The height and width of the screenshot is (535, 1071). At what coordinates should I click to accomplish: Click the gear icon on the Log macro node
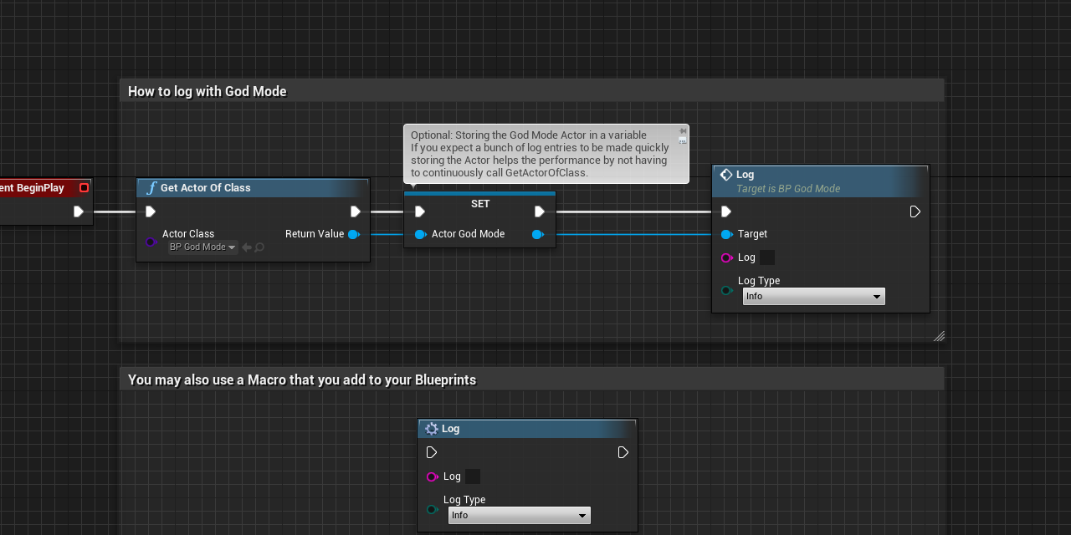tap(432, 429)
